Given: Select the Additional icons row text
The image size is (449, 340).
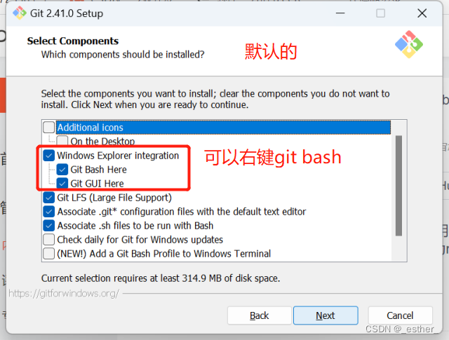Looking at the screenshot, I should [x=91, y=128].
